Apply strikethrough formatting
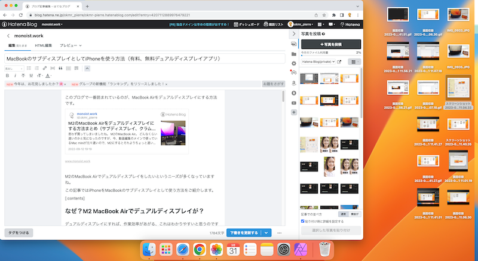The image size is (478, 261). (23, 75)
